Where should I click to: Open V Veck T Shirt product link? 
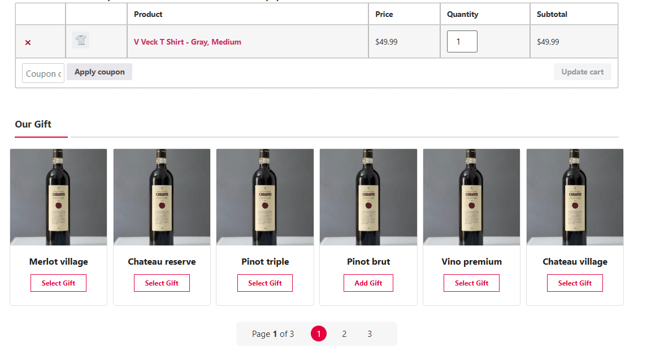[x=187, y=42]
